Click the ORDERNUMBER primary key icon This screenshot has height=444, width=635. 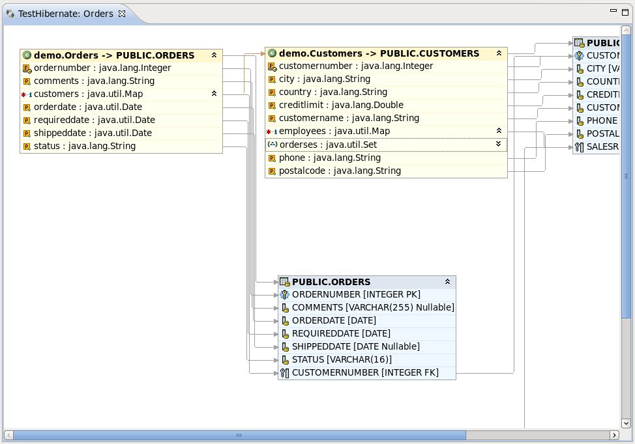point(284,295)
